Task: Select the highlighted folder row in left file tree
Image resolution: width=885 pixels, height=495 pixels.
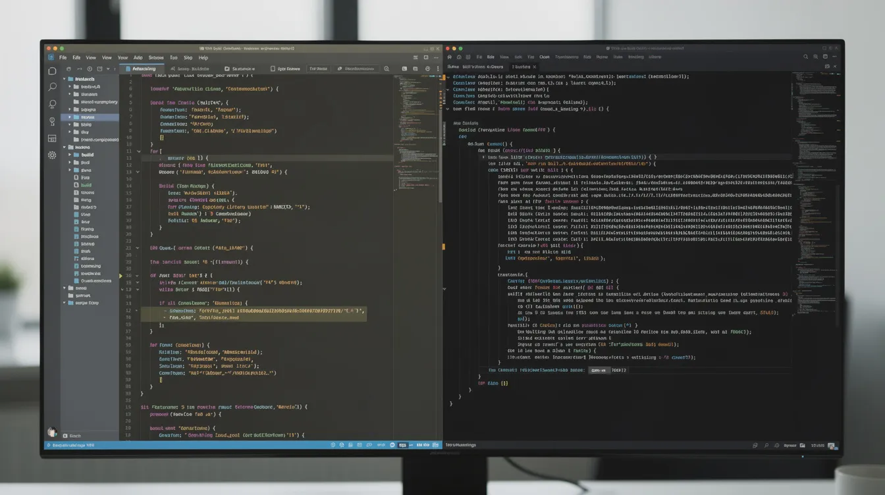Action: pos(90,117)
